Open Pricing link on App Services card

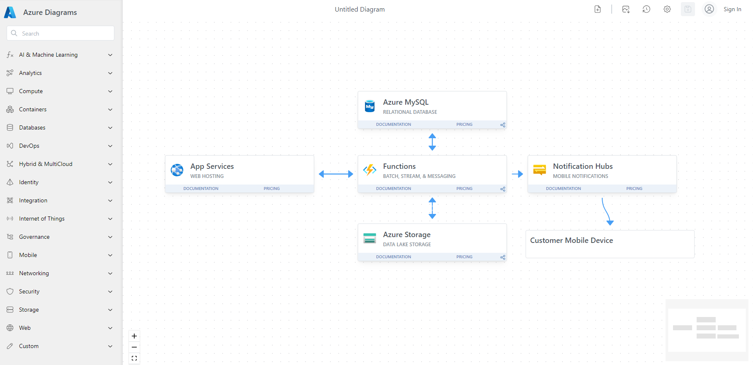(x=271, y=189)
